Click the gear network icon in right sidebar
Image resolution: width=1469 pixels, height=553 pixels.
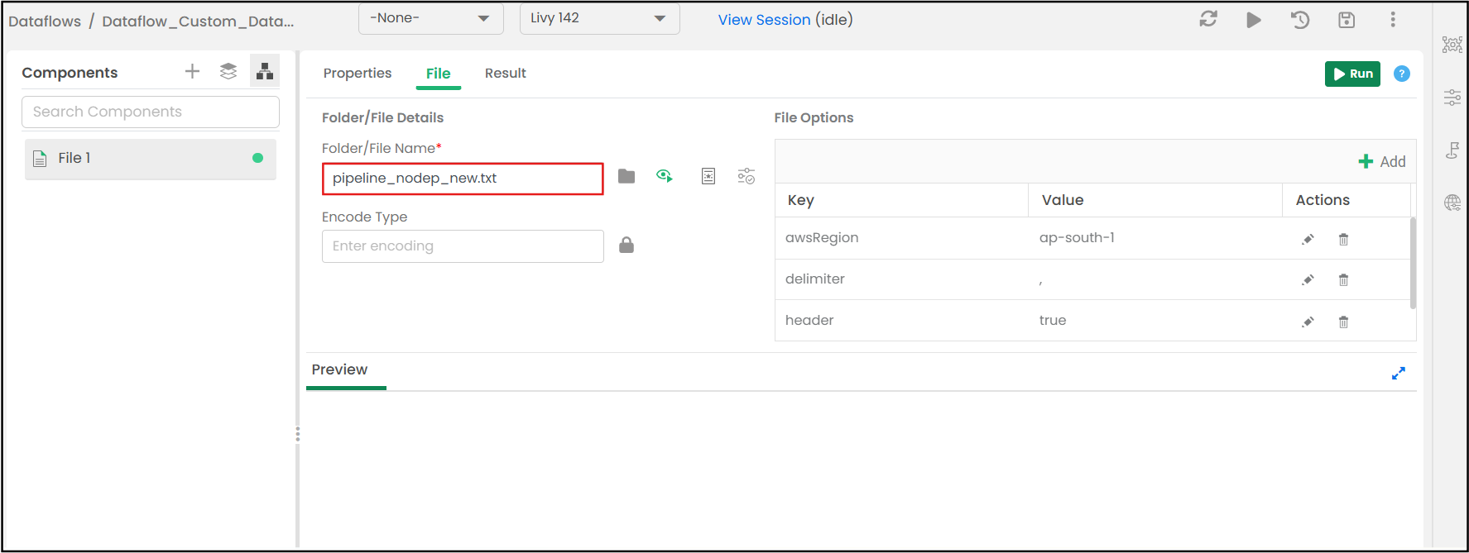[x=1452, y=45]
